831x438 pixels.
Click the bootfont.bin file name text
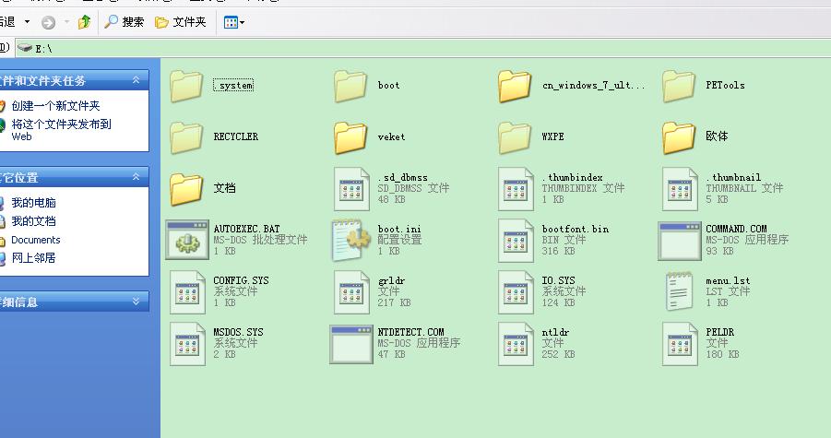[x=575, y=230]
